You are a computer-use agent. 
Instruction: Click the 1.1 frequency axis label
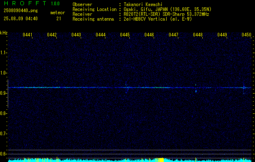3,53
